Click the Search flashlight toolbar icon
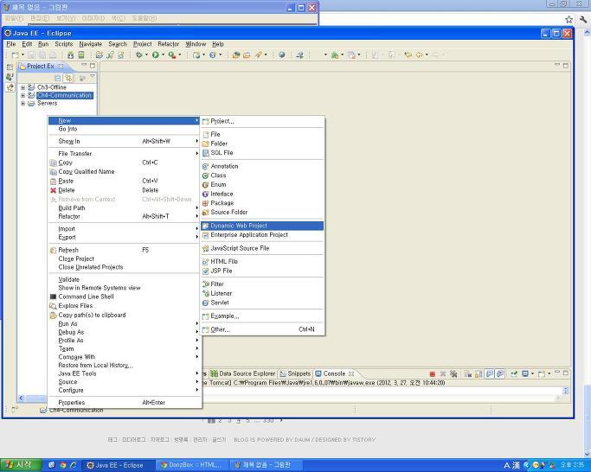The height and width of the screenshot is (472, 591). [x=258, y=55]
